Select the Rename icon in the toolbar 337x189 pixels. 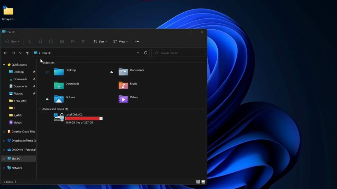(x=62, y=41)
